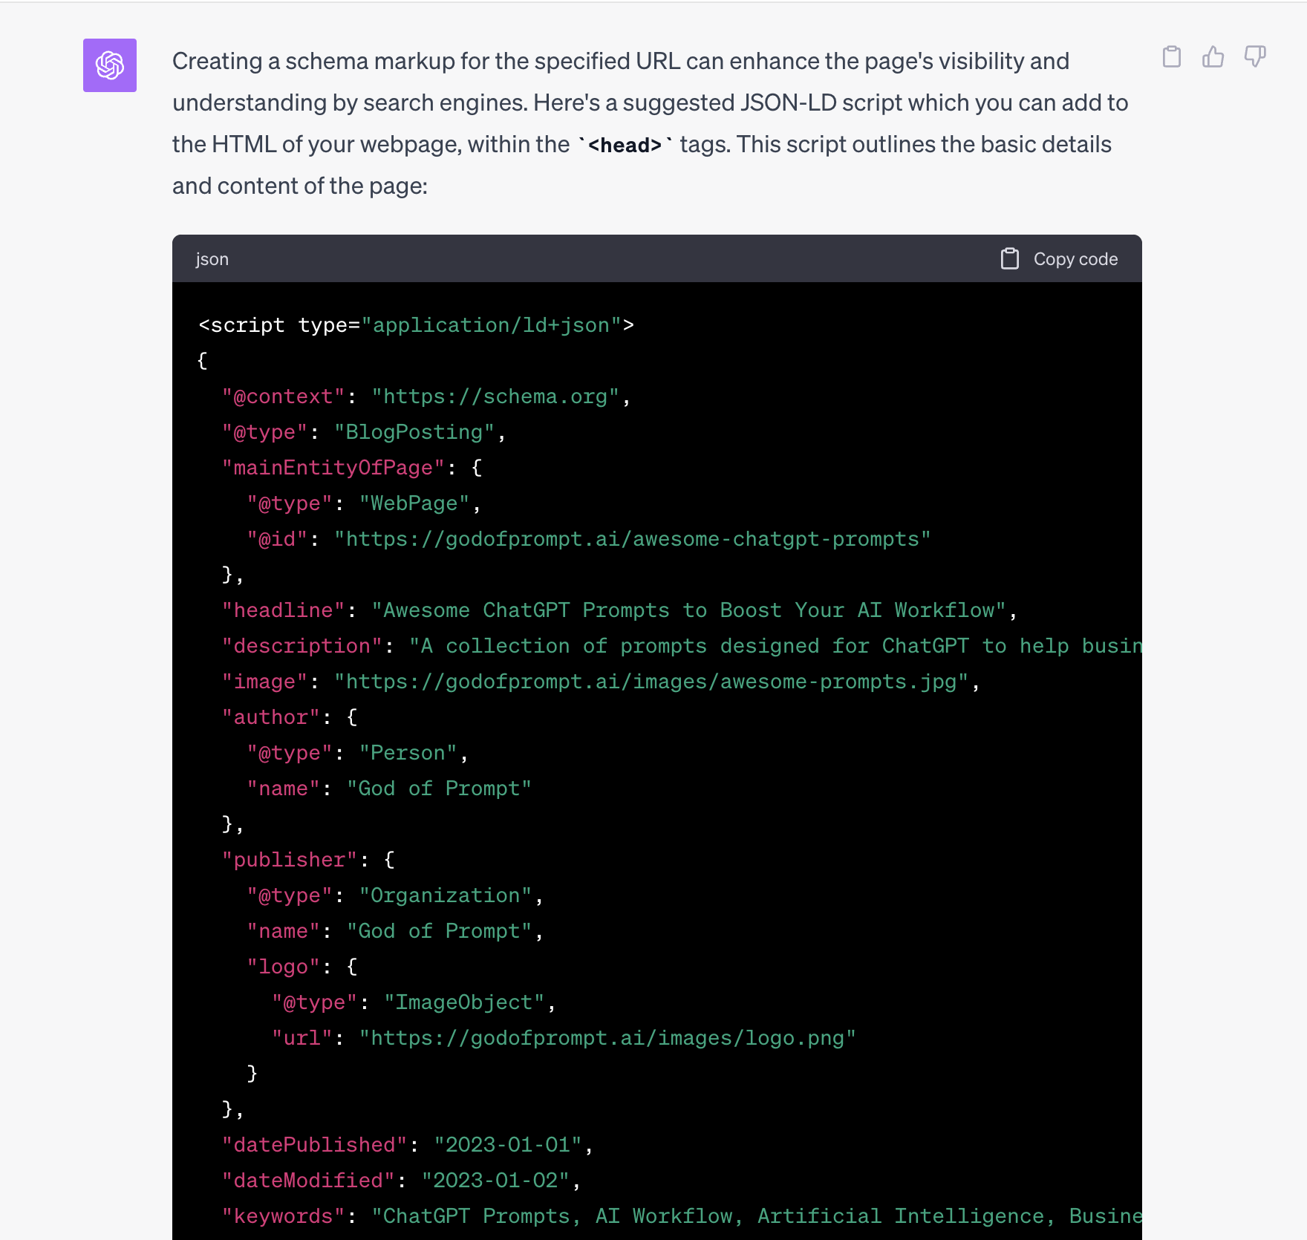Click the datePublished value 2023-01-01
Image resolution: width=1307 pixels, height=1240 pixels.
(508, 1145)
